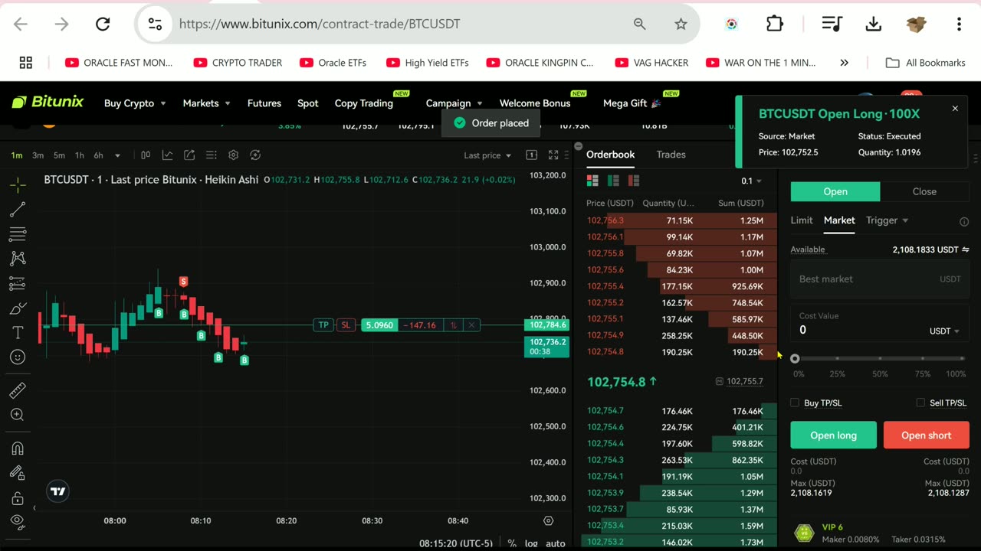Select the 5m timeframe
981x551 pixels.
tap(59, 155)
